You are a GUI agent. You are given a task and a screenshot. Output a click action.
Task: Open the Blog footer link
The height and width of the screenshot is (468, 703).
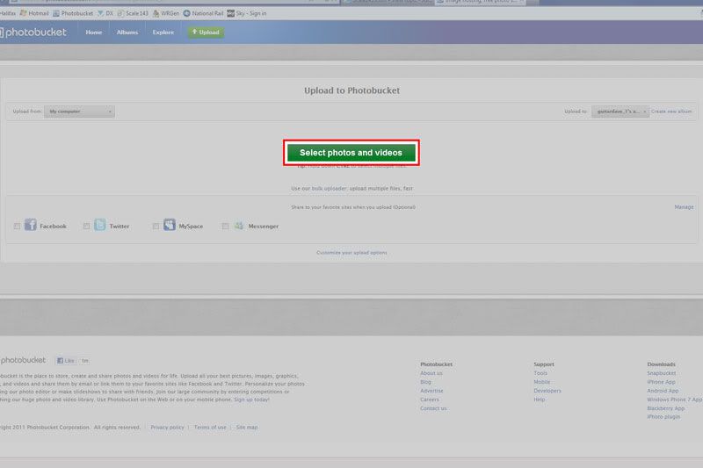pyautogui.click(x=425, y=382)
